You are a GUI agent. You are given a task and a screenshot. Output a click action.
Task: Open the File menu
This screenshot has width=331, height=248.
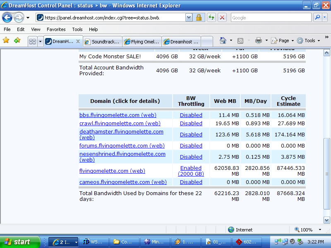pos(7,29)
